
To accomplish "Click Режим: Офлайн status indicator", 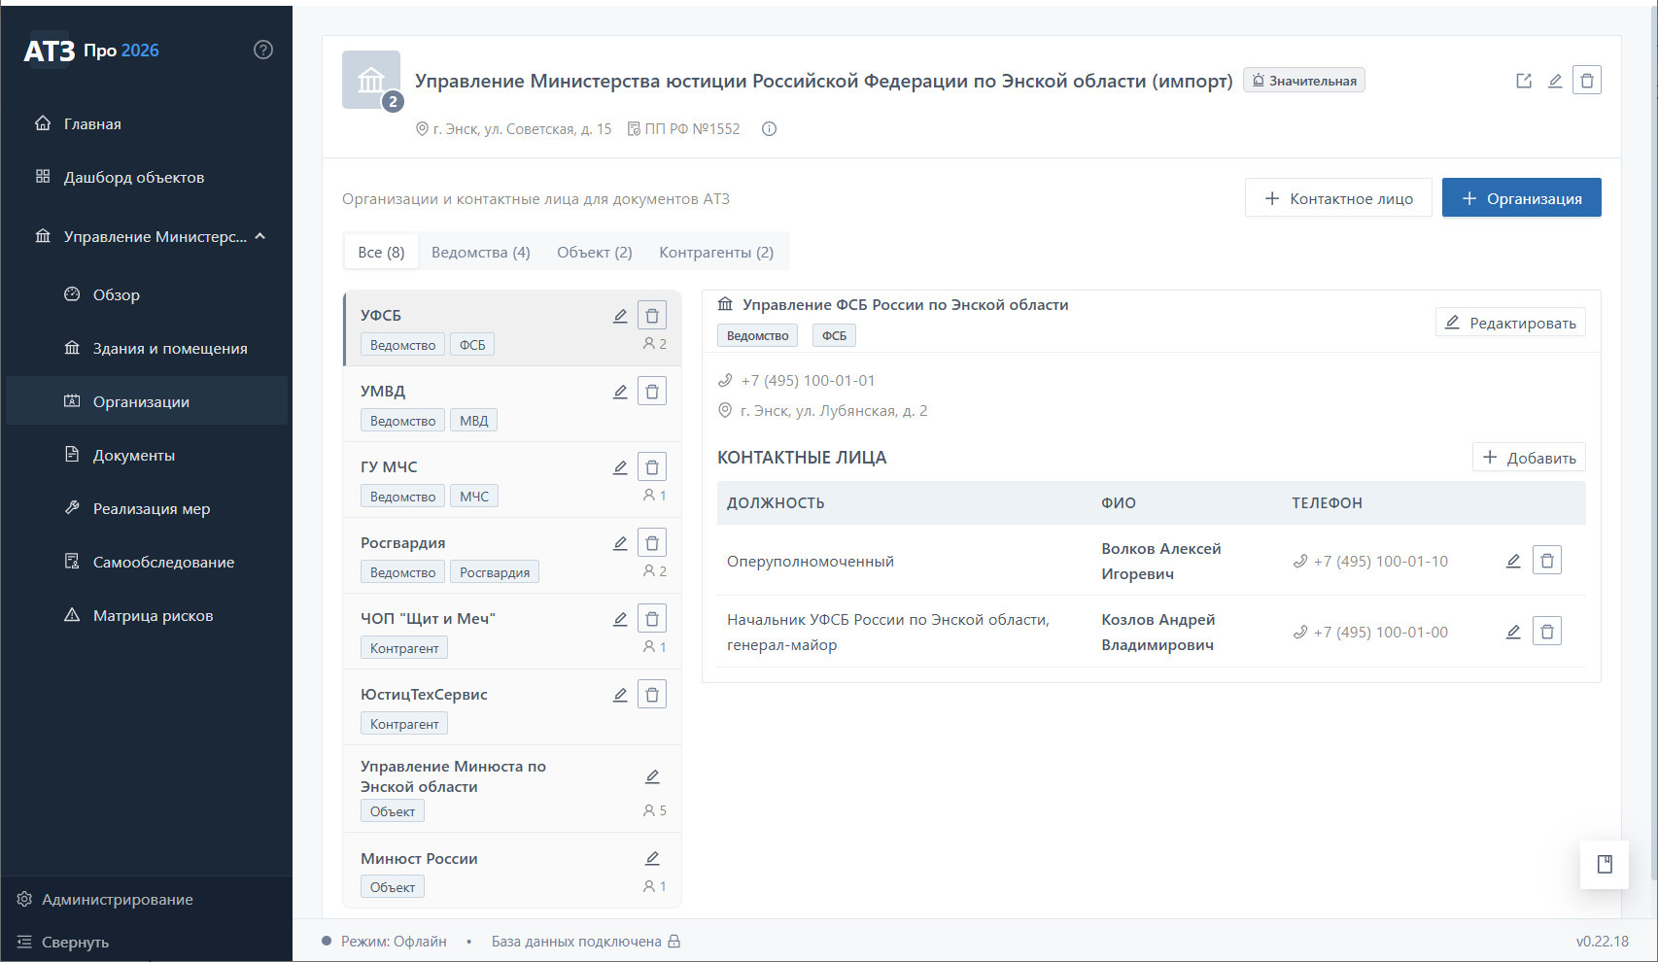I will pos(384,942).
